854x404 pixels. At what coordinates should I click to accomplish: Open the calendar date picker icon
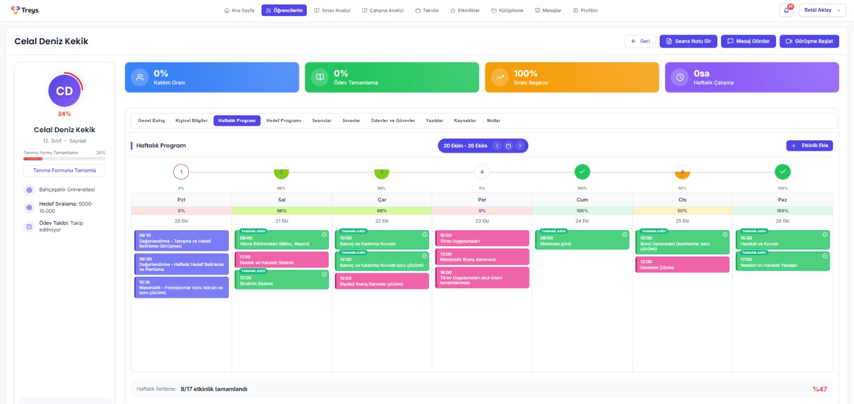(508, 146)
